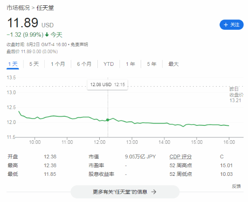Open the CDP 评分 info link
The height and width of the screenshot is (202, 248).
180,156
